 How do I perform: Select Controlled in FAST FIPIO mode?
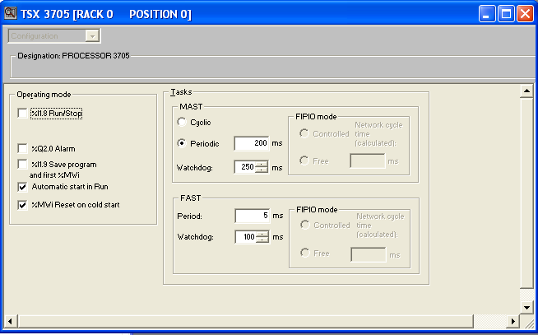pos(304,225)
